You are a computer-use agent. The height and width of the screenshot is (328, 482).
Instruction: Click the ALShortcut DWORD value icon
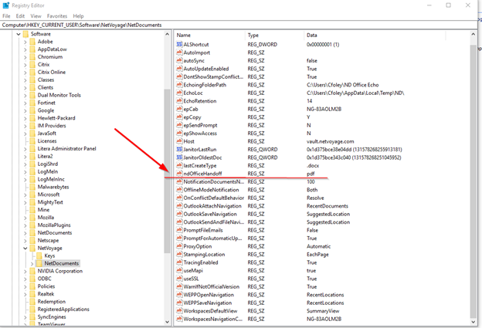pyautogui.click(x=179, y=44)
